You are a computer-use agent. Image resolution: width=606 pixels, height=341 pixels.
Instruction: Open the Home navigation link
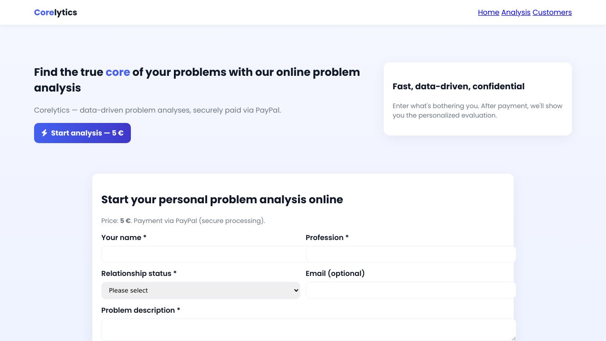(x=489, y=13)
